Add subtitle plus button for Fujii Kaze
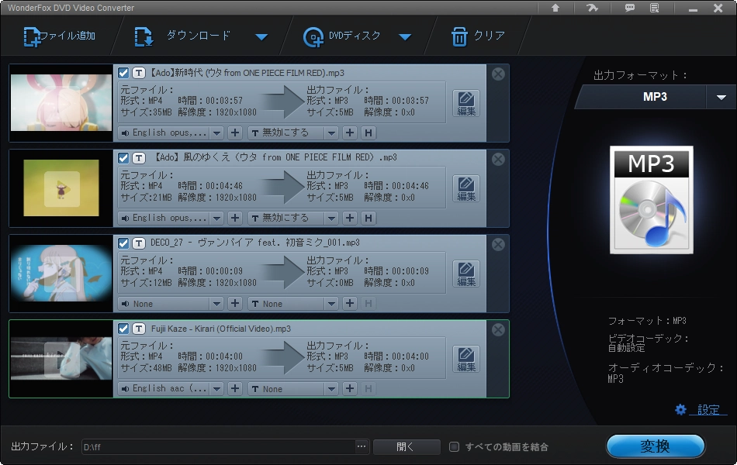This screenshot has height=465, width=737. (350, 388)
